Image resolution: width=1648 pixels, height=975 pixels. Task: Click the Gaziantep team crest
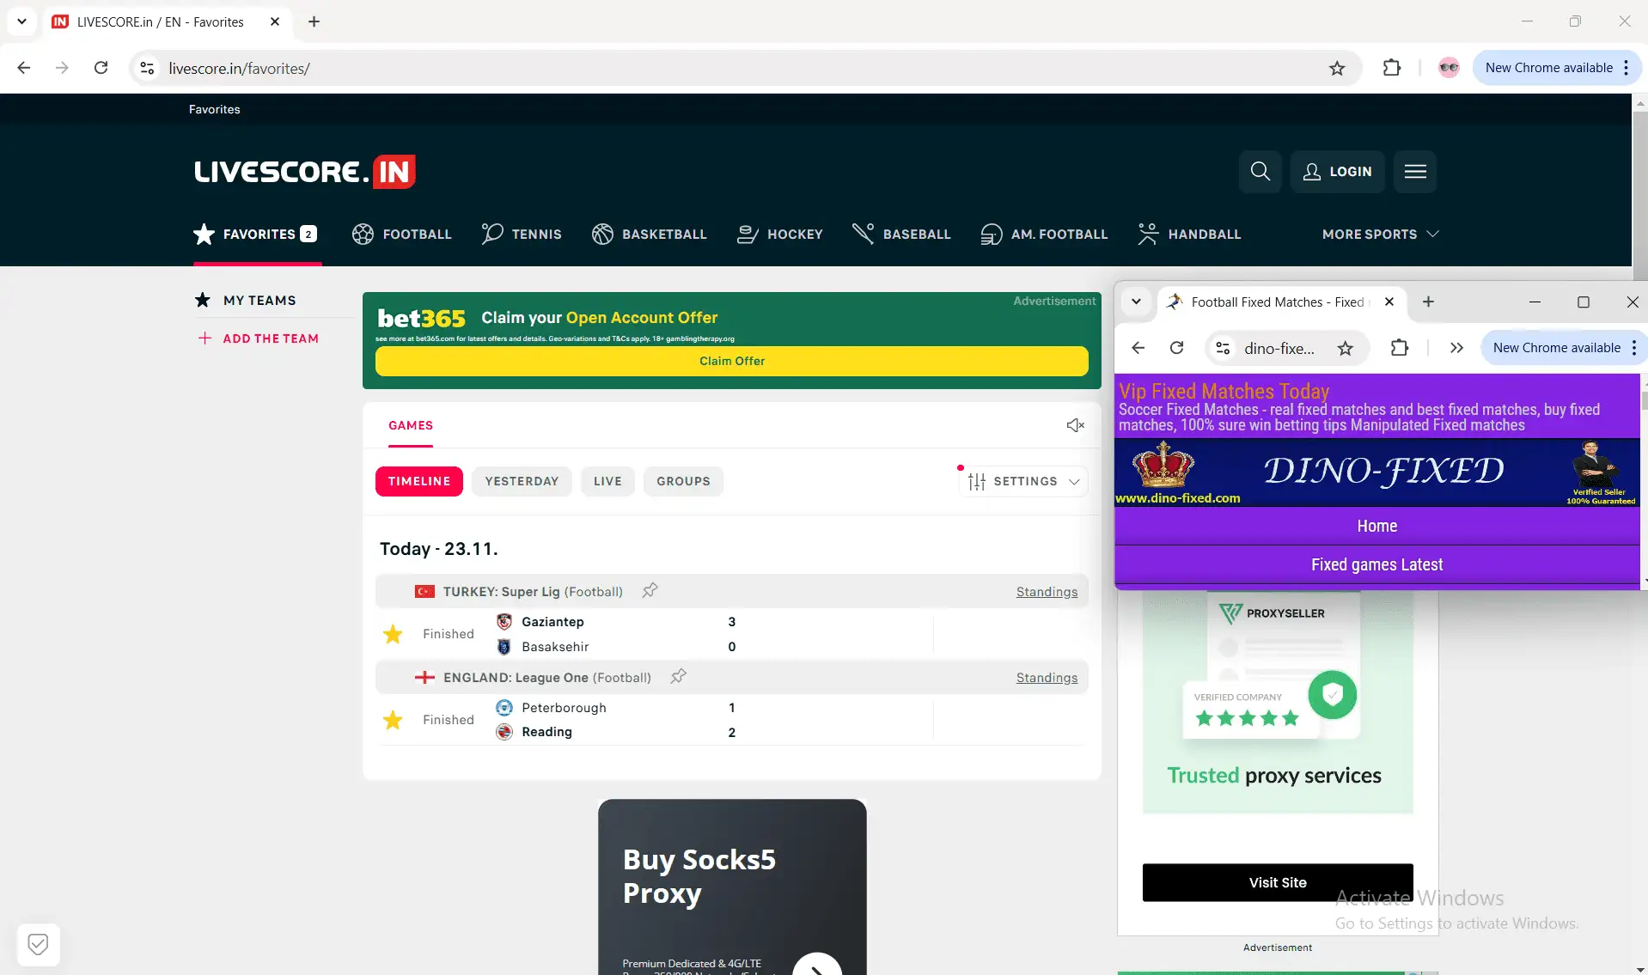coord(504,622)
